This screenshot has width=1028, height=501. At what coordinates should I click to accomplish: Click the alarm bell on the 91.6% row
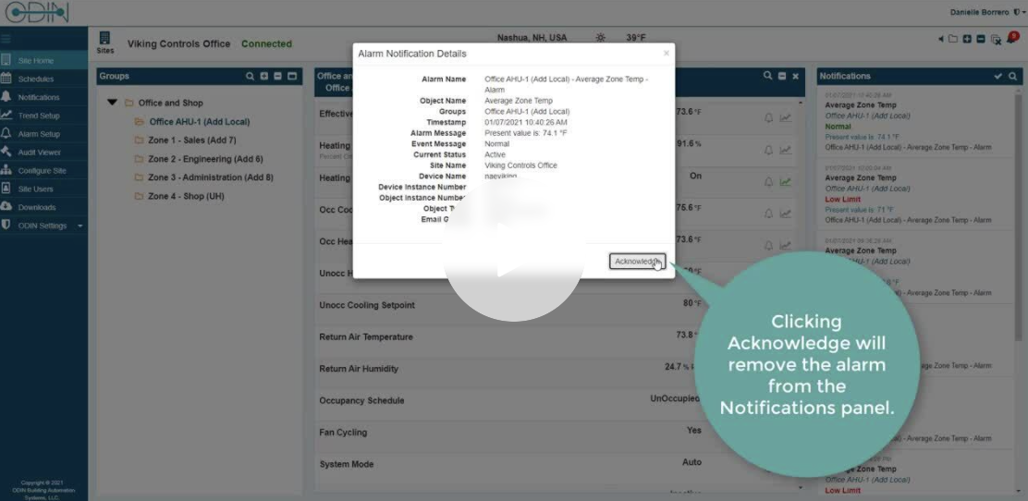point(768,150)
